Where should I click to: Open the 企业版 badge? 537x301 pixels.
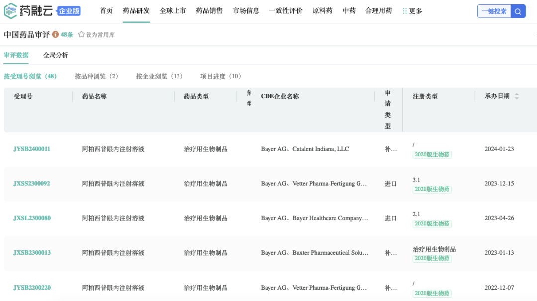coord(69,11)
